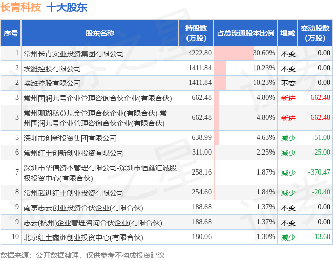The width and height of the screenshot is (333, 260).
Task: Click sequence number 10
Action: [15, 236]
